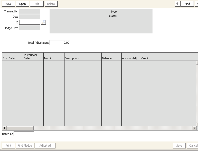Click the Balance column header
198x151 pixels.
pyautogui.click(x=112, y=57)
